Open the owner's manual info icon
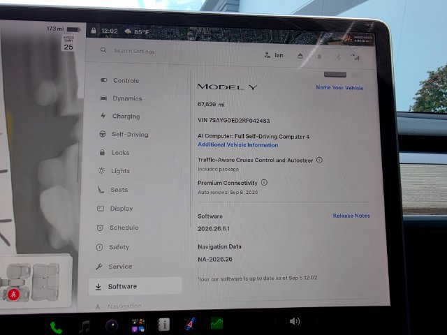 click(x=163, y=325)
